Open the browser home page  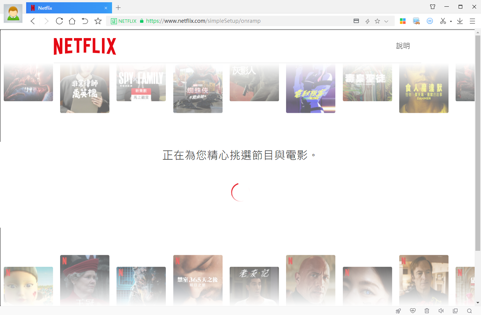click(72, 21)
